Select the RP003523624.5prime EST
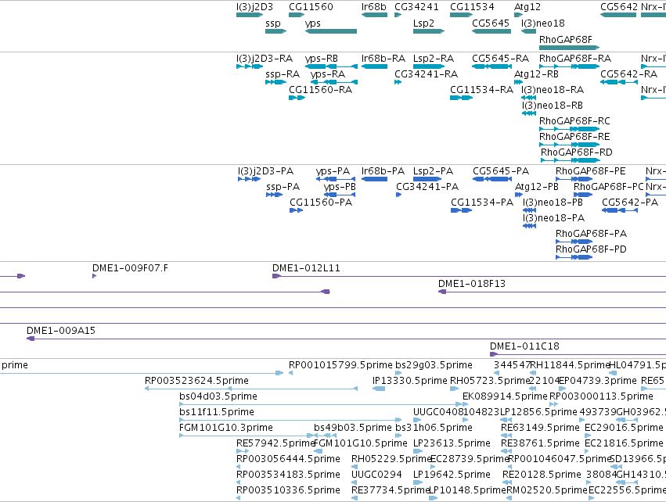The width and height of the screenshot is (666, 502). [x=251, y=389]
